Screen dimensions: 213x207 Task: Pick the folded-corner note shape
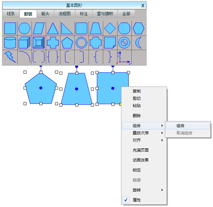[110, 43]
